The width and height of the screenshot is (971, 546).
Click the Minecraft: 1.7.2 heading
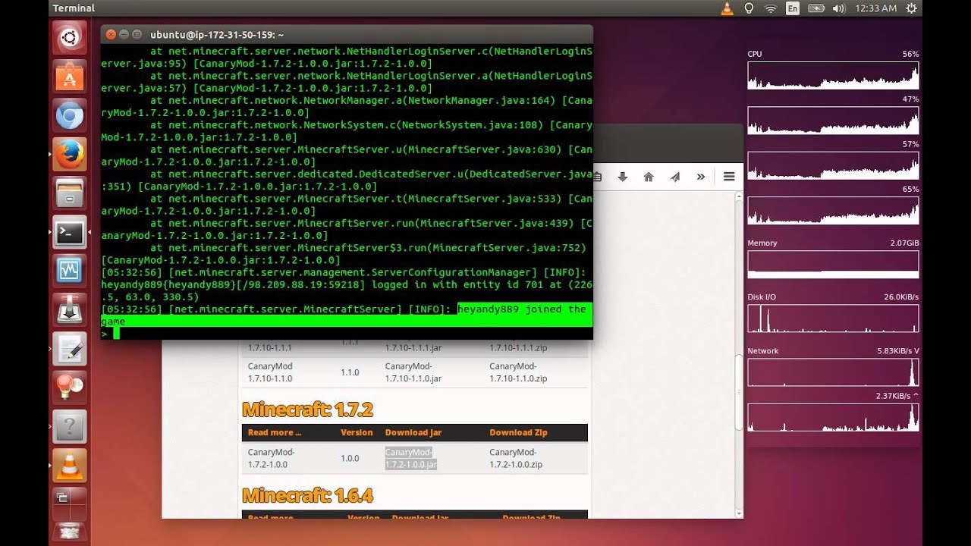[x=307, y=410]
